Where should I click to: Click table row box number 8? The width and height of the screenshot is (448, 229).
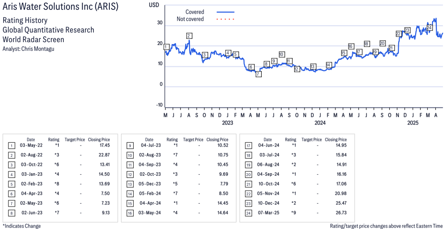[11, 214]
